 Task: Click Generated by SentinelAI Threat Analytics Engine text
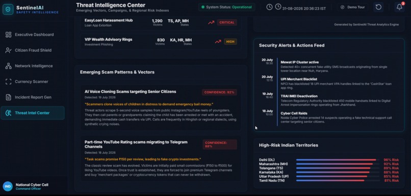tap(367, 24)
